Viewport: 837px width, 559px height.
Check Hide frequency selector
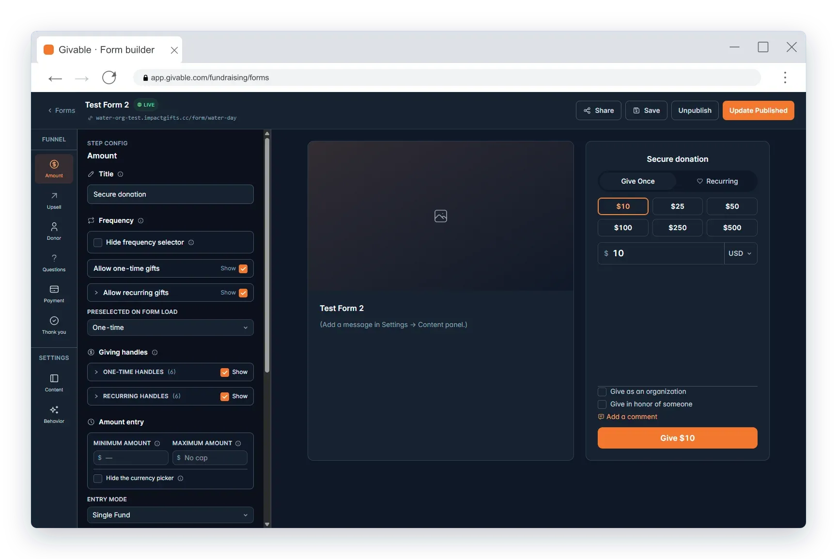point(98,243)
